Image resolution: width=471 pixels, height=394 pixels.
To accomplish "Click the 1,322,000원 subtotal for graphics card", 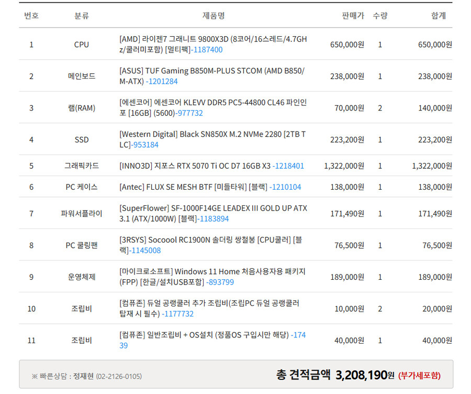I will coord(432,166).
